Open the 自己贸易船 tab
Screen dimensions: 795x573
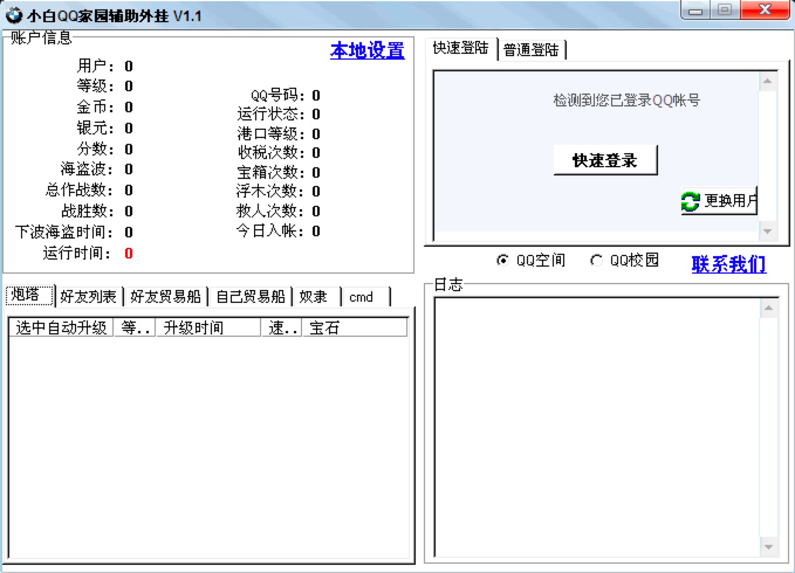[251, 296]
